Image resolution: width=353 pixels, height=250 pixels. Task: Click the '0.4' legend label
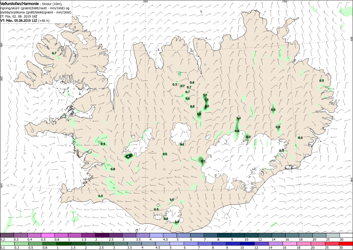coord(30,240)
